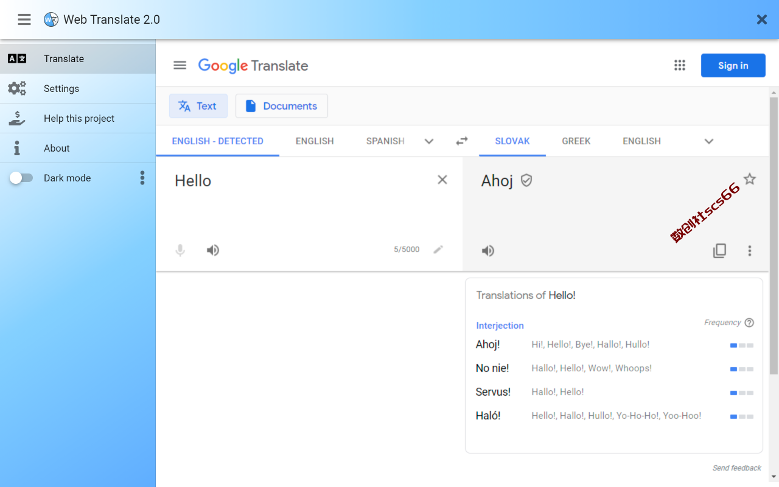This screenshot has width=779, height=487.
Task: Click the Interjection heading
Action: point(500,326)
